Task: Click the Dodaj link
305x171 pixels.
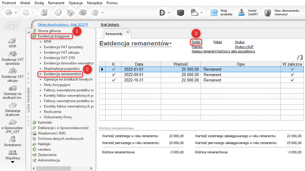Action: (x=196, y=42)
